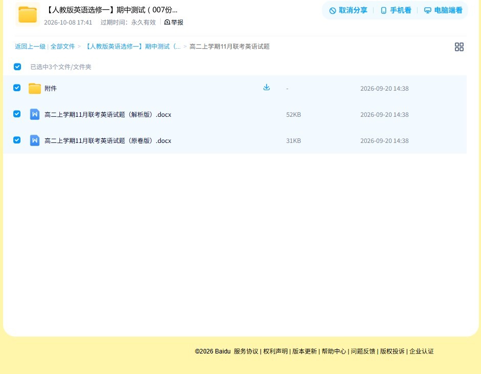Go to 全部文件 in breadcrumb
481x374 pixels.
62,47
